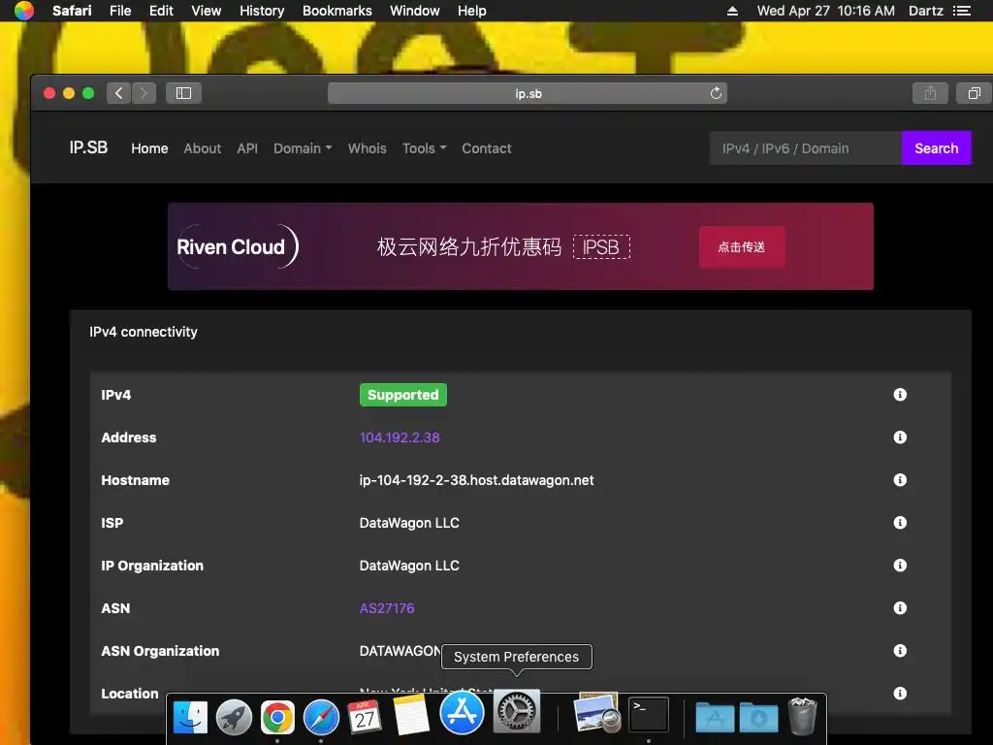Open the History menu
This screenshot has width=993, height=745.
click(x=262, y=11)
